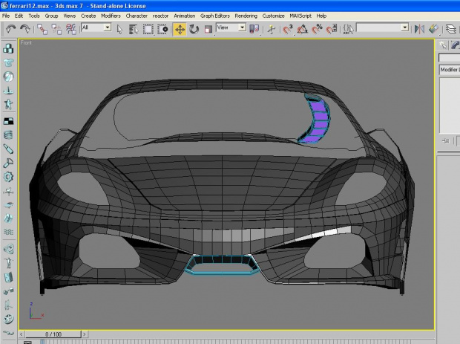The image size is (460, 344).
Task: Choose the Bind to Space Warp tool
Action: click(x=71, y=29)
